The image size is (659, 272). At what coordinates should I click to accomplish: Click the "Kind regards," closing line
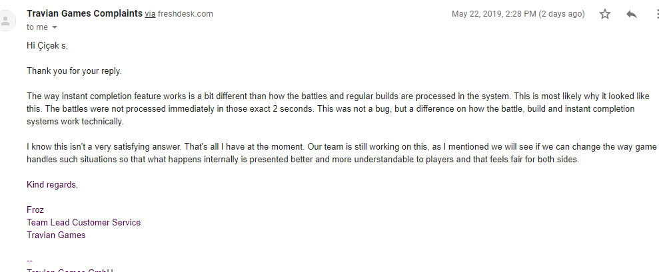[52, 184]
